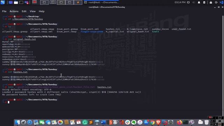
Task: Open Finder in the dock
Action: click(x=17, y=122)
